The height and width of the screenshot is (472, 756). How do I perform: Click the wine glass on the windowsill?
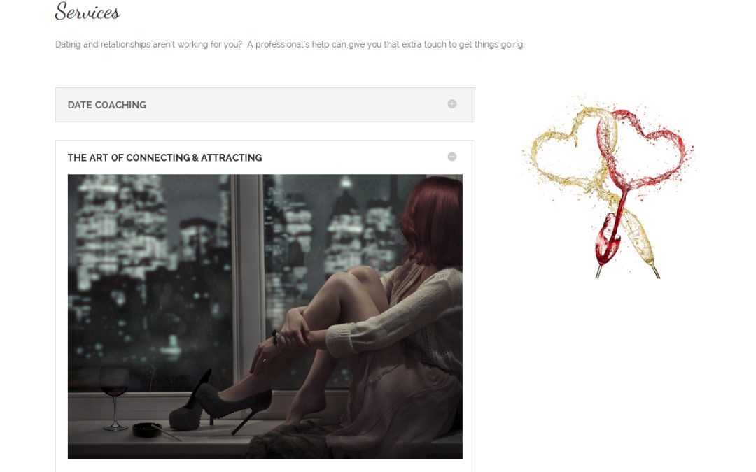point(114,398)
